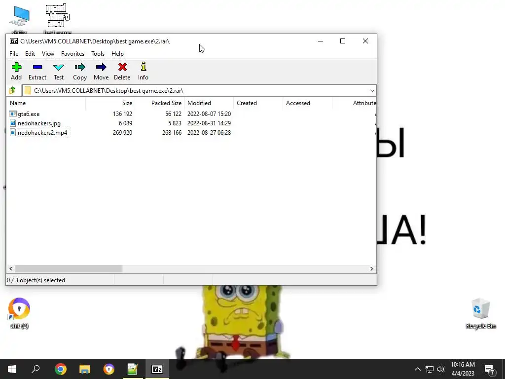
Task: Select the nedohackers.jpg file name
Action: tap(39, 123)
